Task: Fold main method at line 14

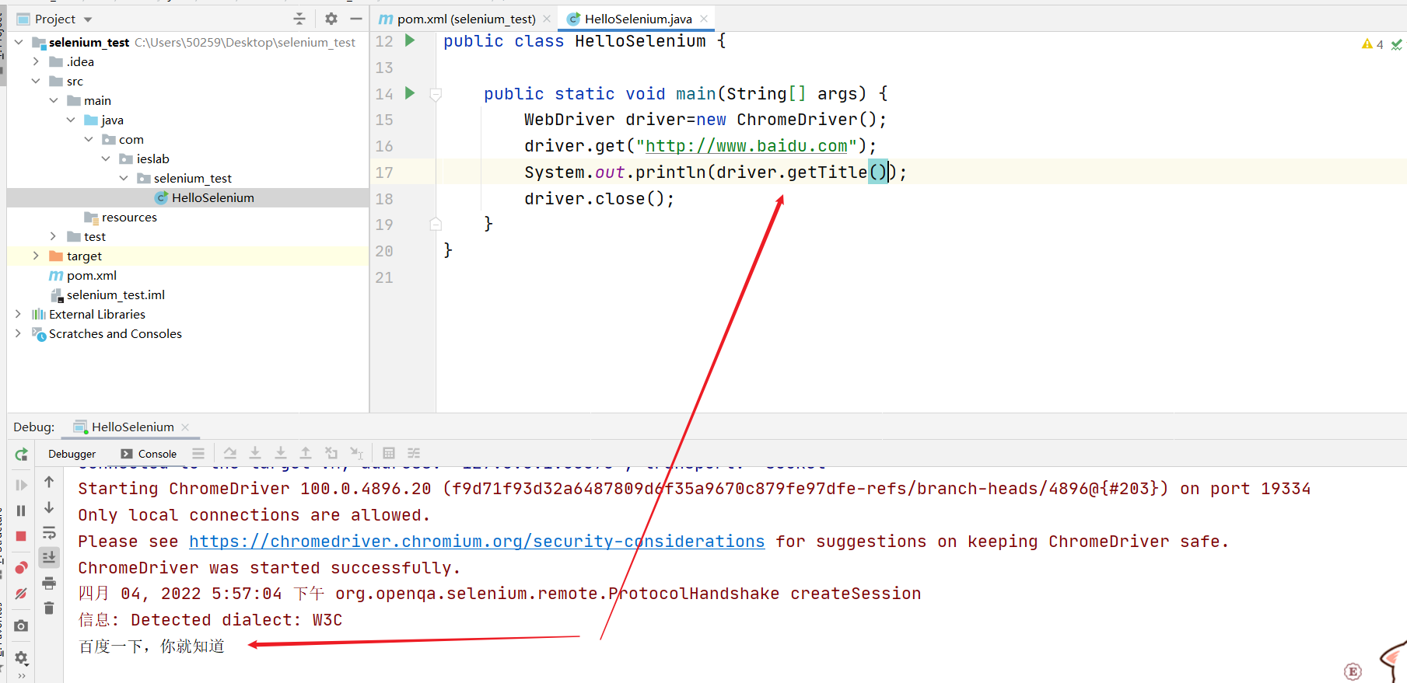Action: click(x=436, y=94)
